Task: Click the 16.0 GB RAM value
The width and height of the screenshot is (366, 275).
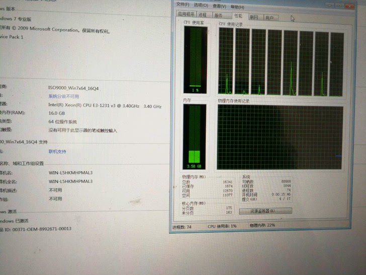Action: click(57, 113)
